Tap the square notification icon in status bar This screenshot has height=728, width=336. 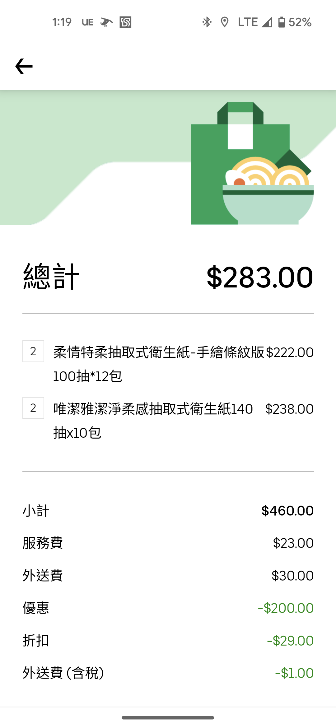[x=125, y=22]
